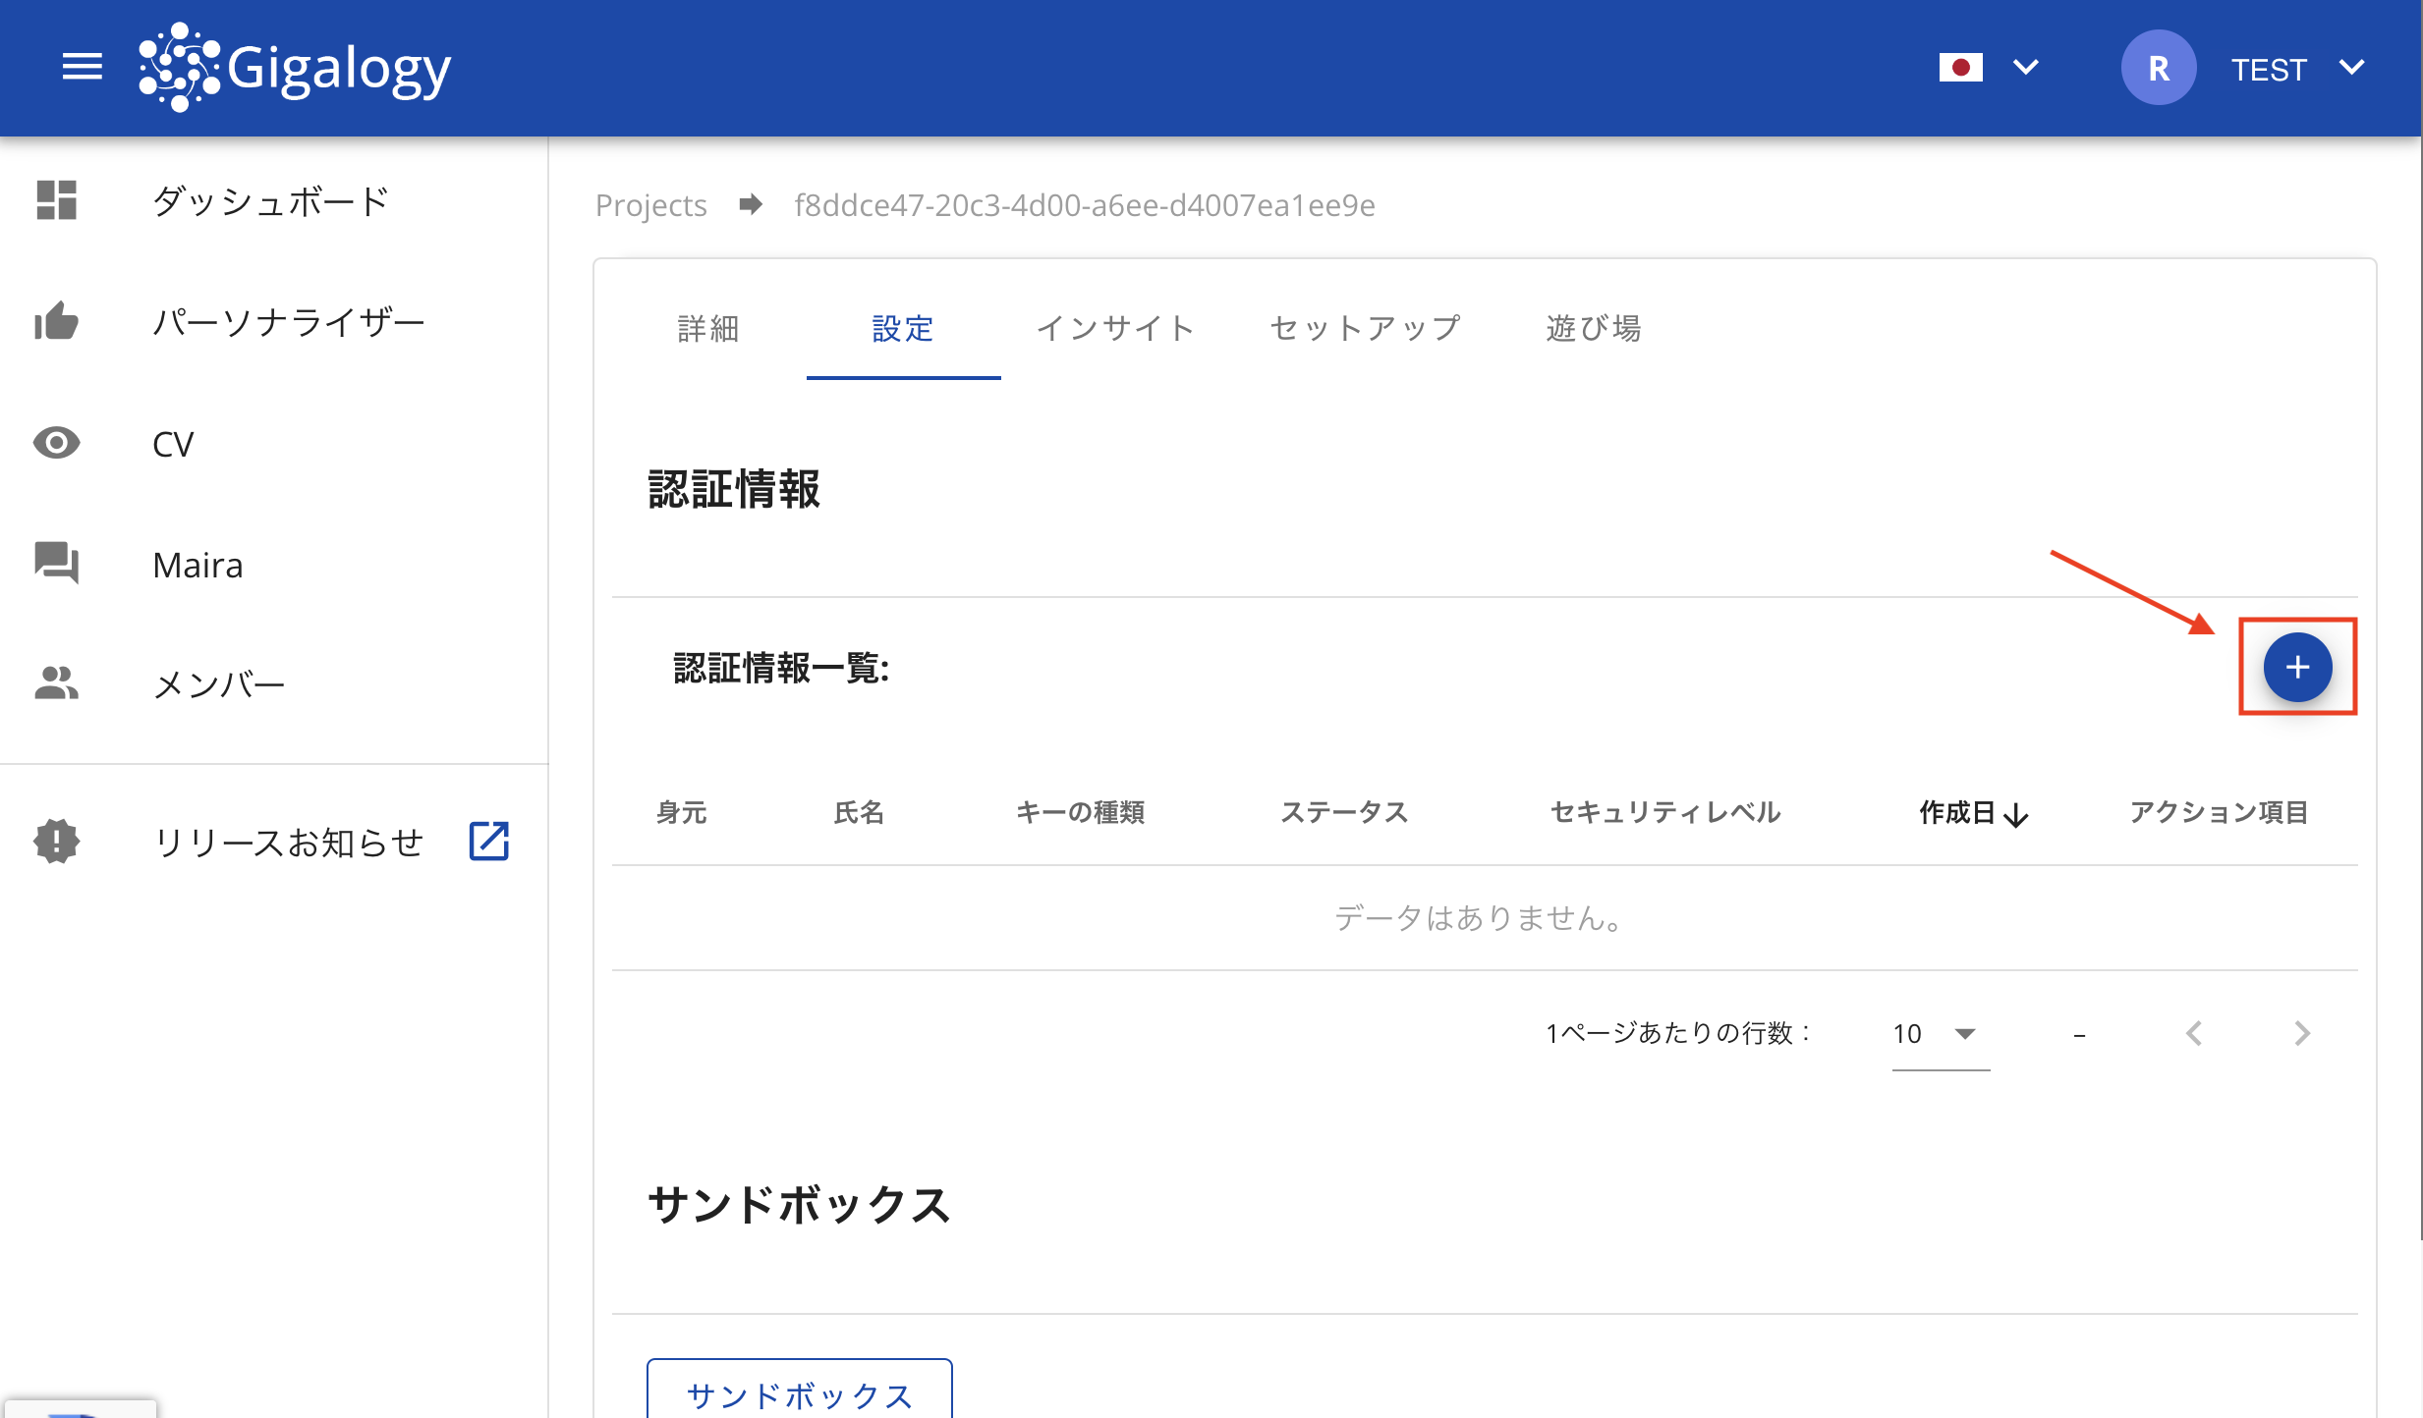The width and height of the screenshot is (2423, 1418).
Task: Open パーソナライザー in the sidebar
Action: click(289, 322)
